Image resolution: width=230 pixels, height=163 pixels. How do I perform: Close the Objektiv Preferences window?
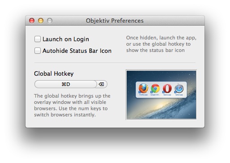coord(32,21)
